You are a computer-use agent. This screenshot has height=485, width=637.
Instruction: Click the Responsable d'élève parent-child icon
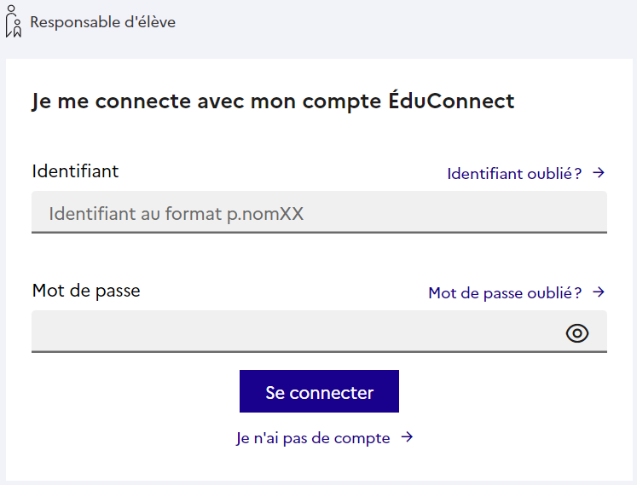click(14, 21)
